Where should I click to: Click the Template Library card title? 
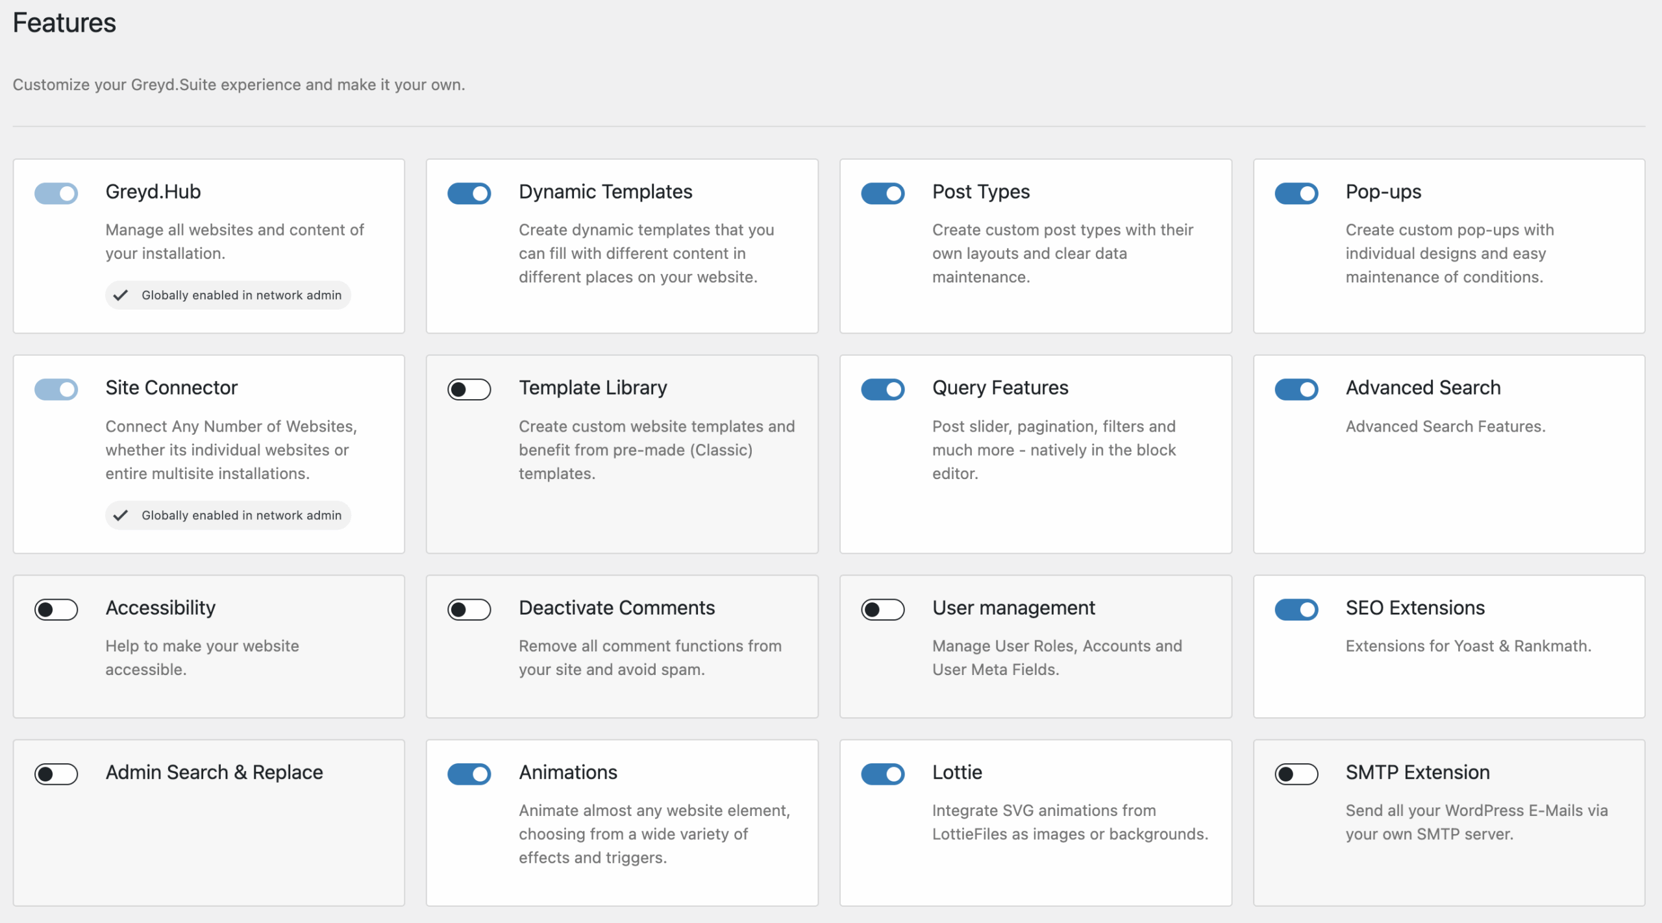tap(593, 388)
